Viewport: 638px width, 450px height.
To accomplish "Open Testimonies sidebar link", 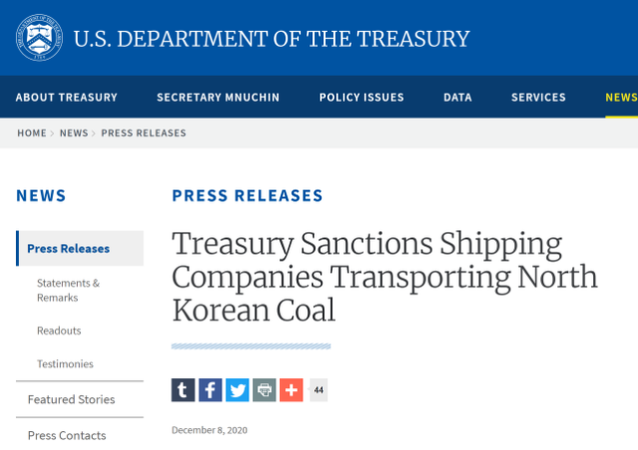I will [x=65, y=364].
